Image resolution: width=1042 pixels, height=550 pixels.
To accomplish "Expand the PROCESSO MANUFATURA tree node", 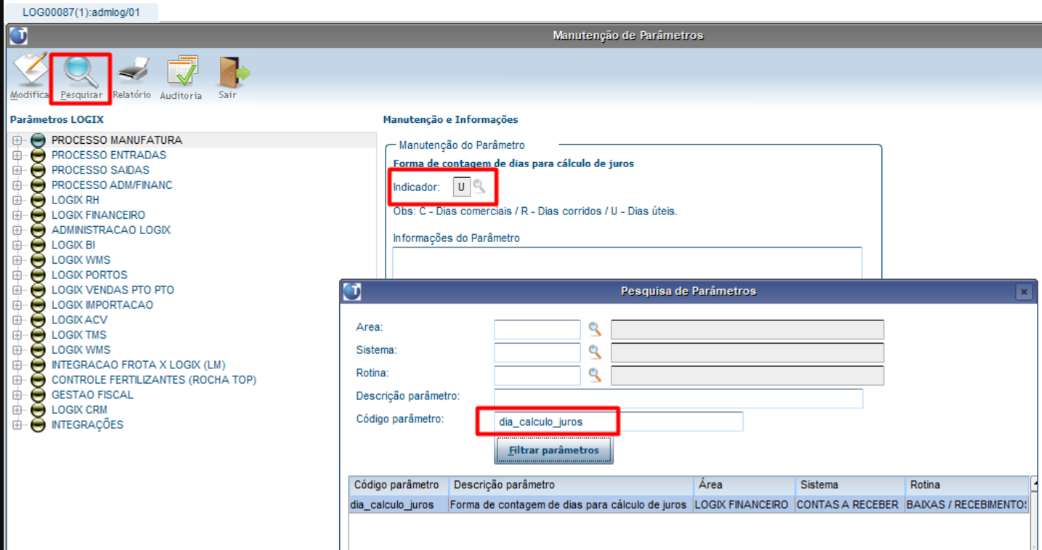I will (x=17, y=140).
